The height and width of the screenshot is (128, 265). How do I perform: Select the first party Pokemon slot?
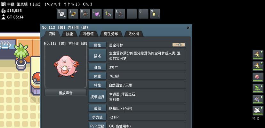pyautogui.click(x=258, y=55)
